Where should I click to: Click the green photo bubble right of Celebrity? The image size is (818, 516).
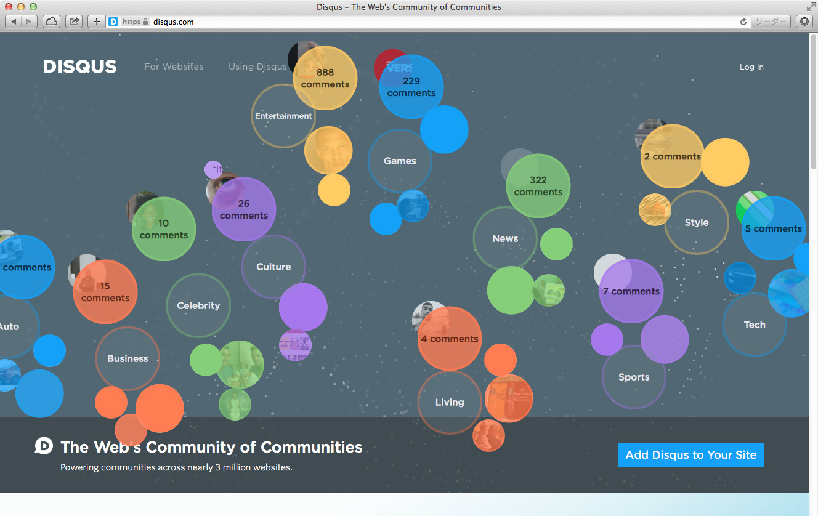click(240, 365)
